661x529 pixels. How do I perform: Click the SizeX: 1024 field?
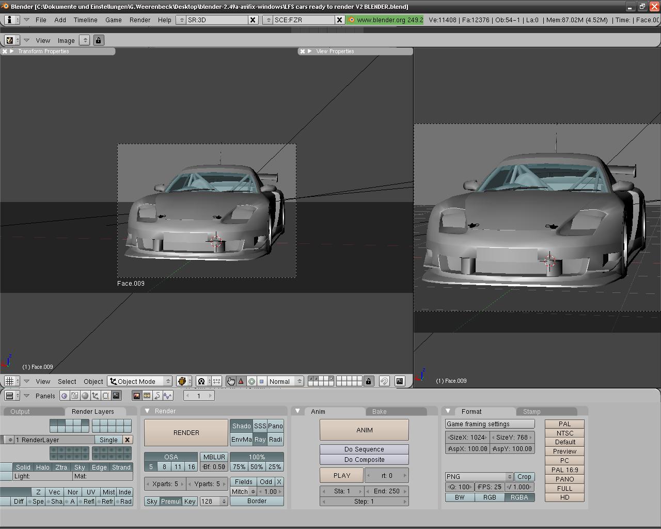(x=467, y=437)
